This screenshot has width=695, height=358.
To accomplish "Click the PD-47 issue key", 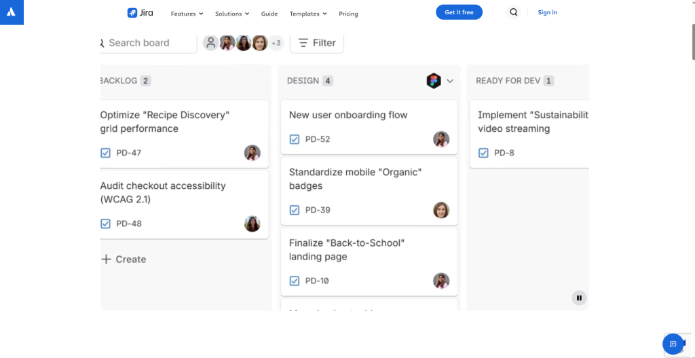I will pyautogui.click(x=128, y=153).
